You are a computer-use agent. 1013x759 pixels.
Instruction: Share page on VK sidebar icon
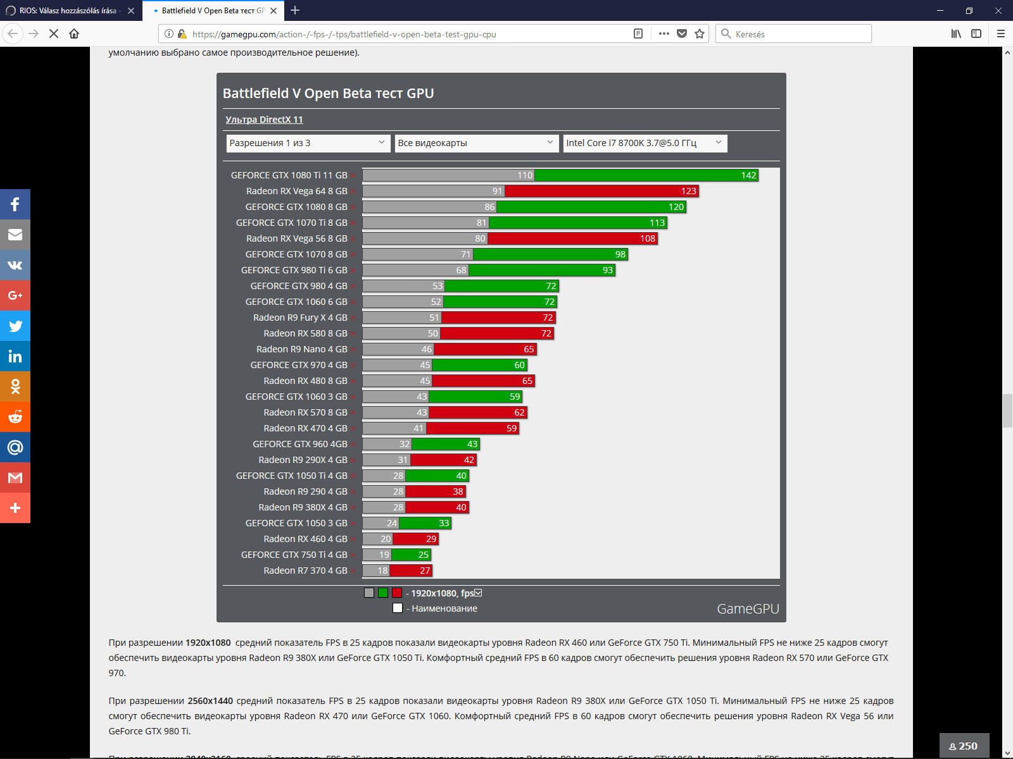pos(15,265)
